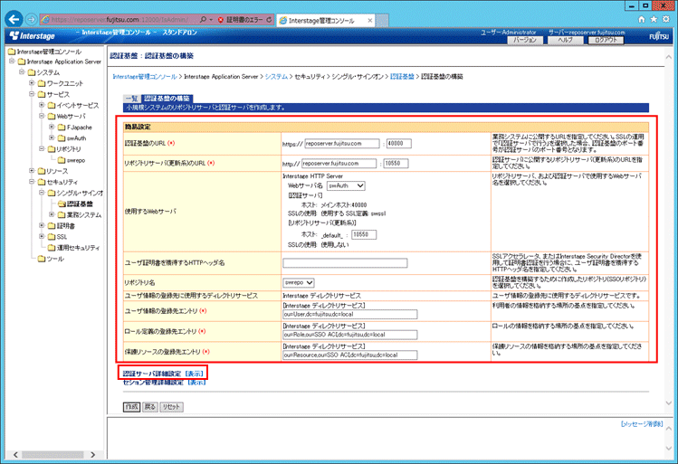Click the _default_ host port field 10550
This screenshot has width=678, height=464.
(x=364, y=234)
